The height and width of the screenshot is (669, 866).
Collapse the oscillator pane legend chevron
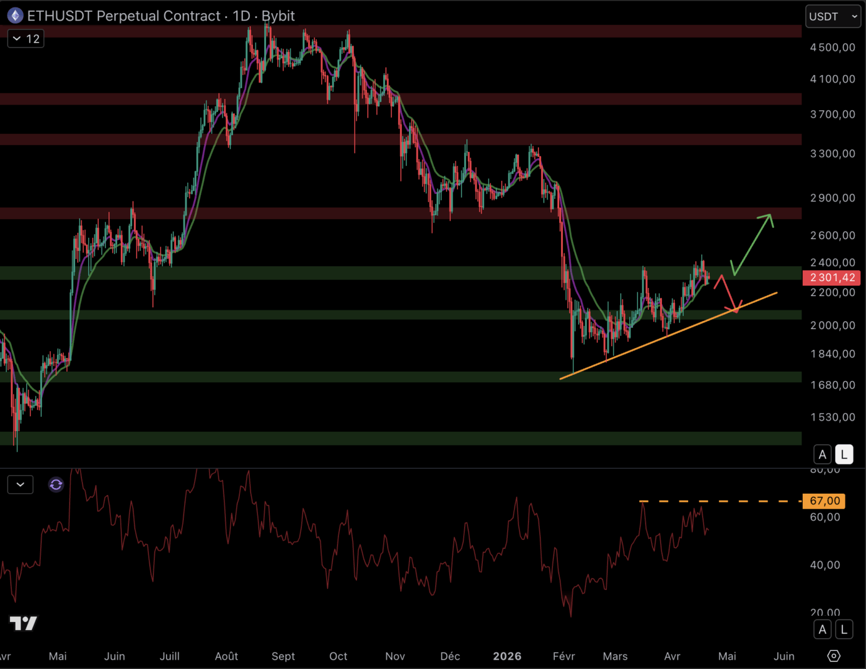pos(20,484)
